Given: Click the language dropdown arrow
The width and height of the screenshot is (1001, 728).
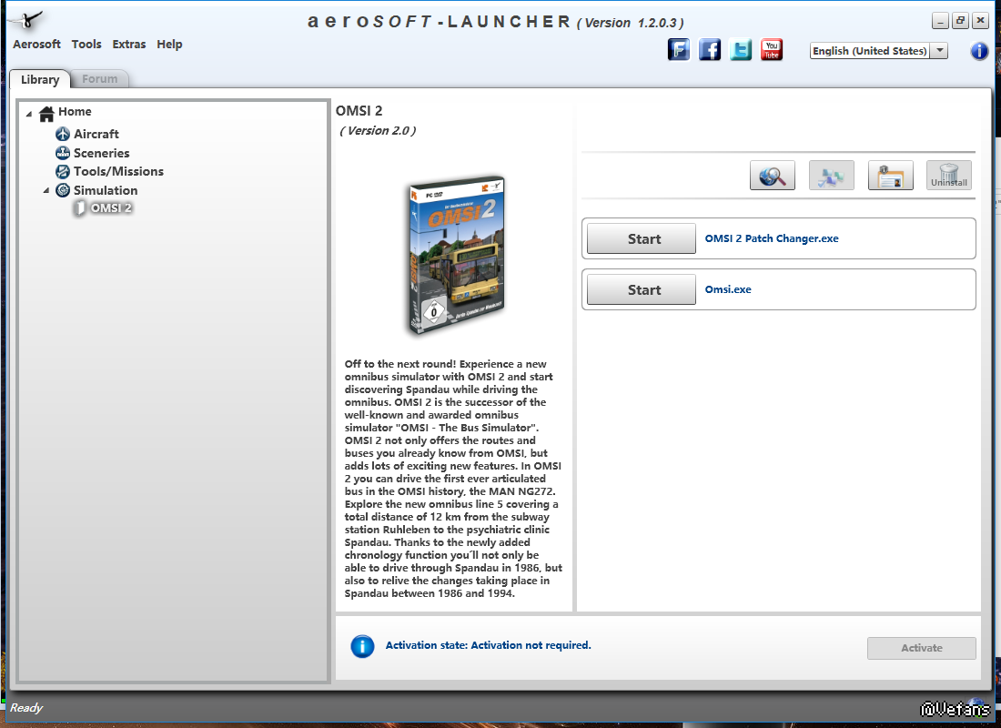Looking at the screenshot, I should 939,51.
